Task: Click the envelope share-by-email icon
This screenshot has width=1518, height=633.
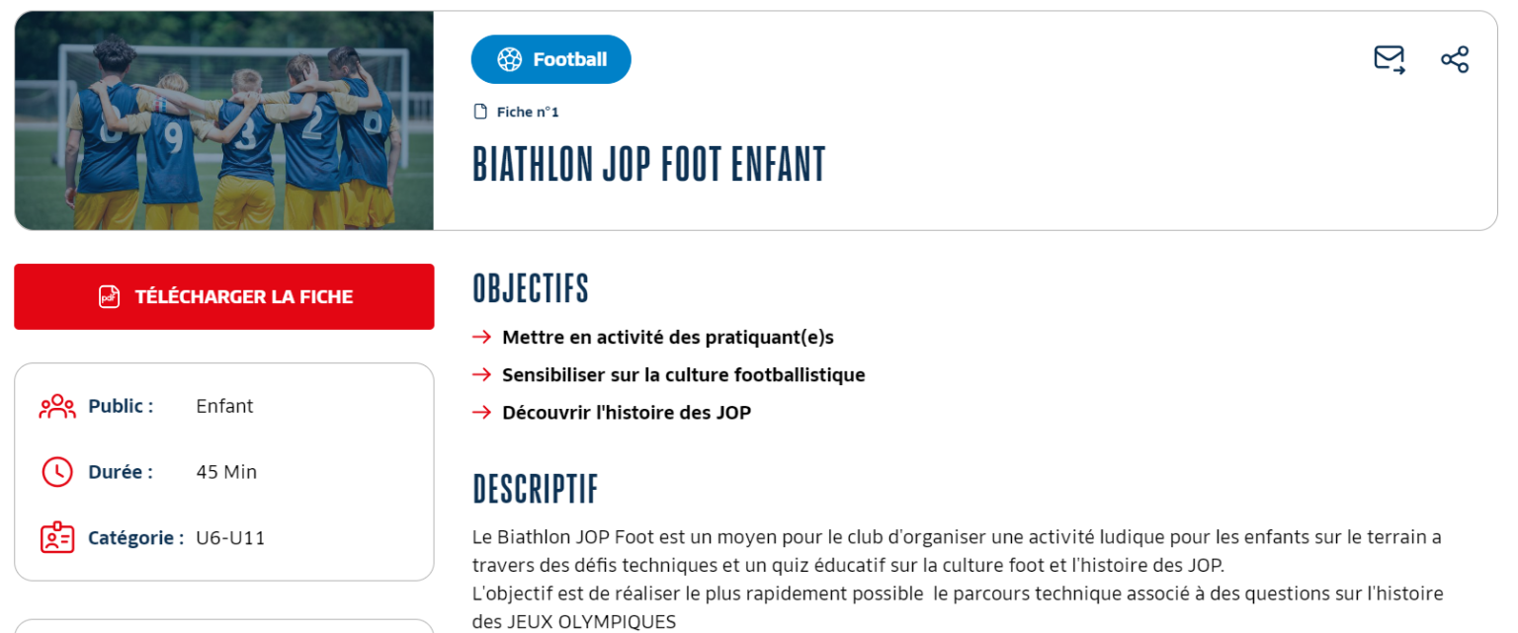Action: [1388, 59]
